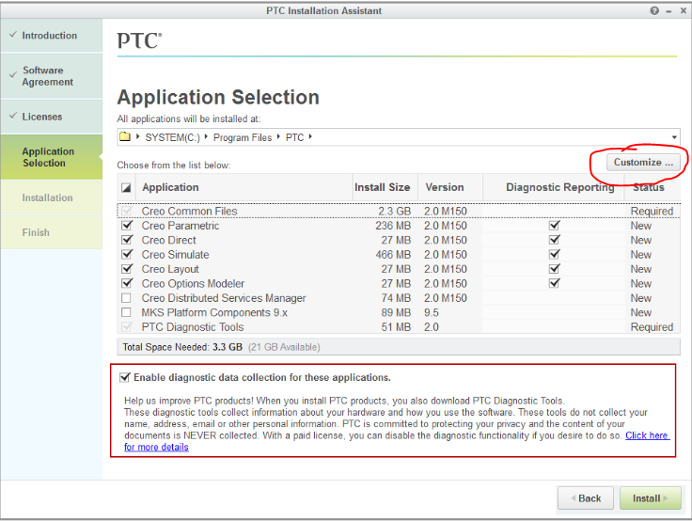The width and height of the screenshot is (692, 521).
Task: Expand arrow after Program Files in path
Action: 278,137
